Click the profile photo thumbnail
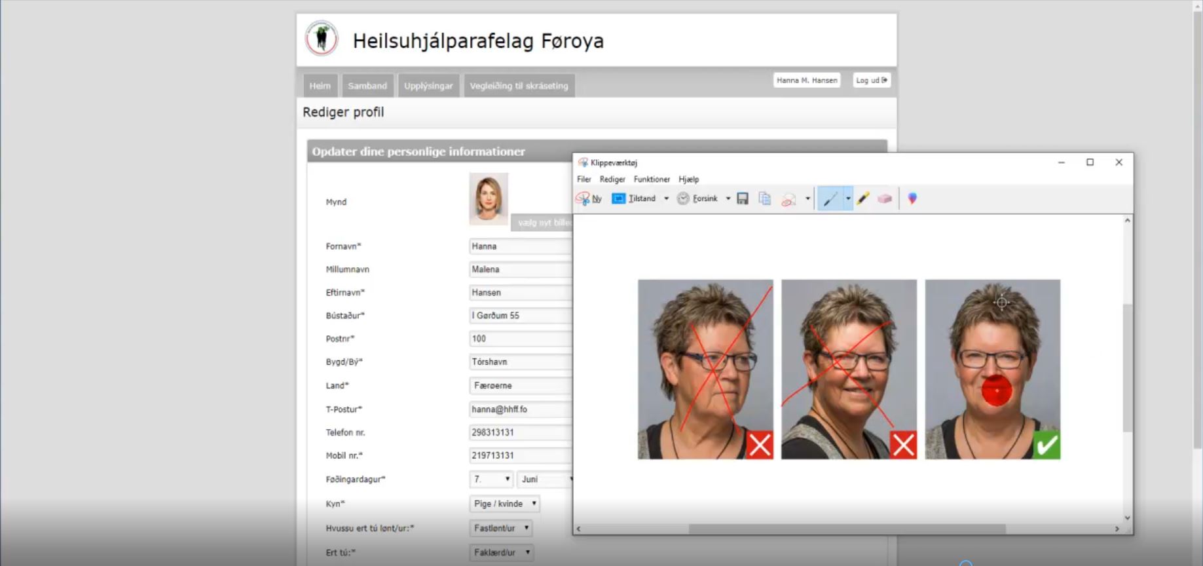This screenshot has height=566, width=1203. tap(489, 199)
